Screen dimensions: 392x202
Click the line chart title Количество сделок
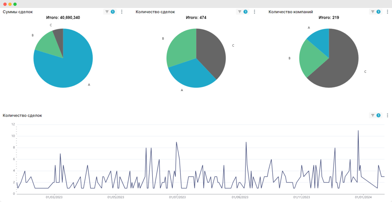point(22,115)
